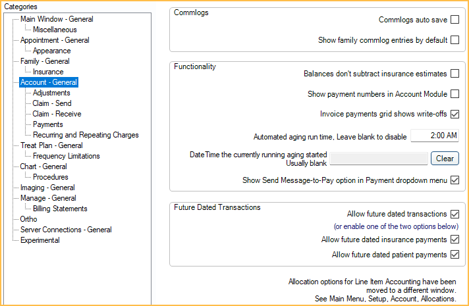
Task: Select the Experimental category
Action: 40,240
